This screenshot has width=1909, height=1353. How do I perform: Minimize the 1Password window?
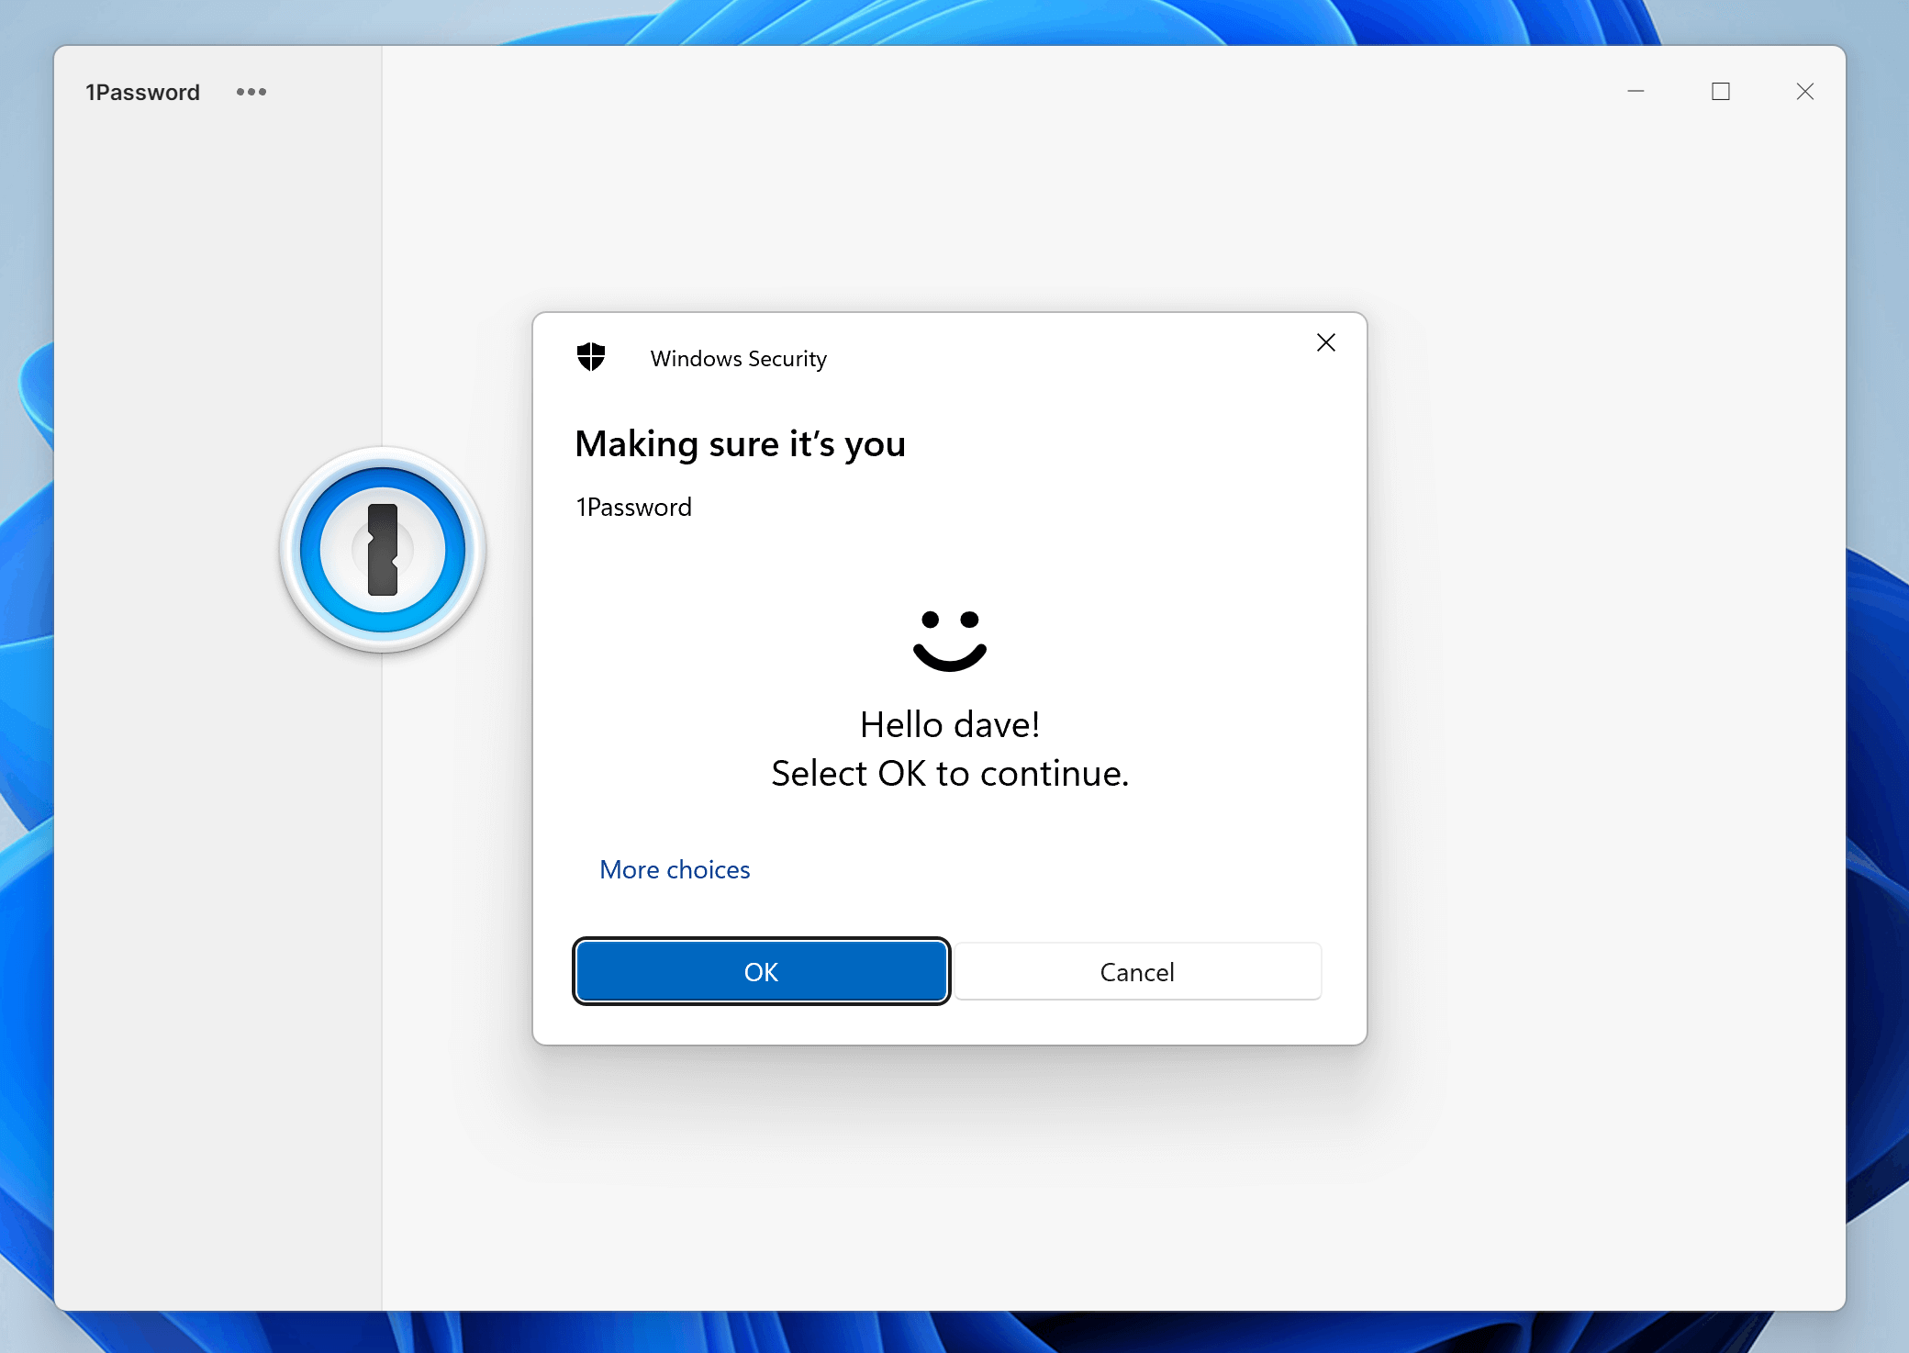click(x=1636, y=92)
